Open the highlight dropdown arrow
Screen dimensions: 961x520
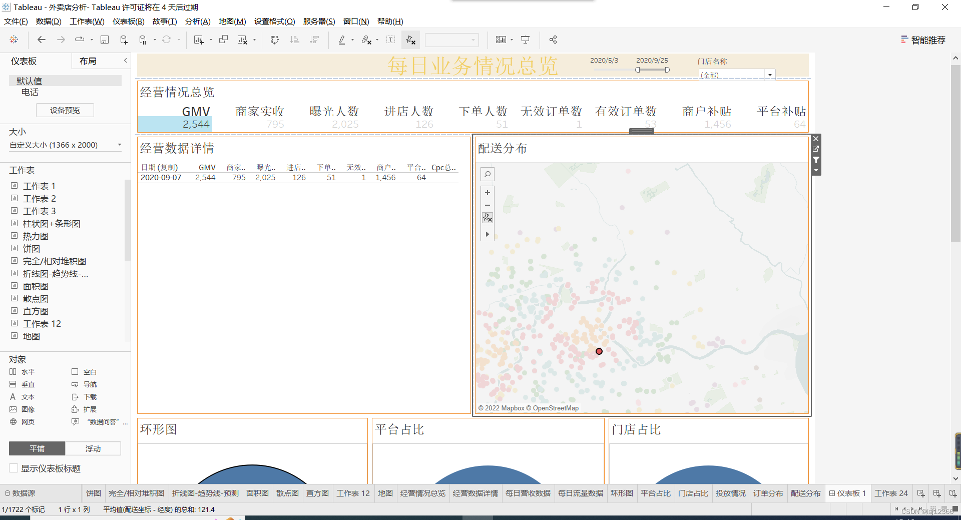(x=352, y=40)
